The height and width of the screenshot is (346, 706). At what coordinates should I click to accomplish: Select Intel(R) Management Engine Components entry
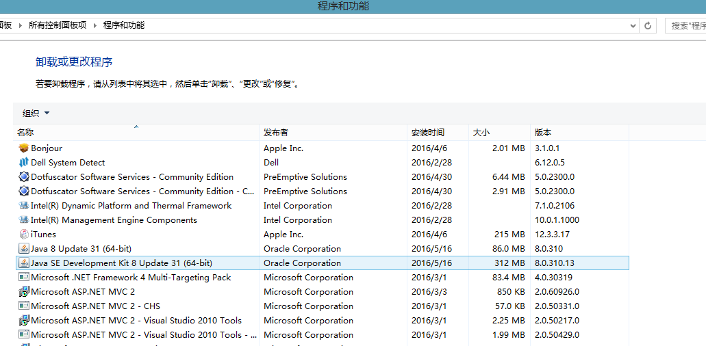point(114,219)
